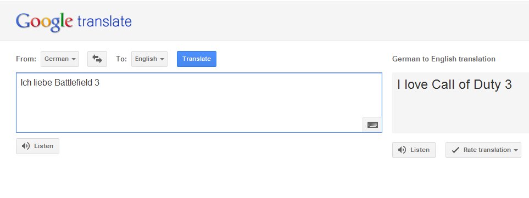Image resolution: width=529 pixels, height=198 pixels.
Task: Click the blue "translate" wordmark
Action: pos(104,21)
